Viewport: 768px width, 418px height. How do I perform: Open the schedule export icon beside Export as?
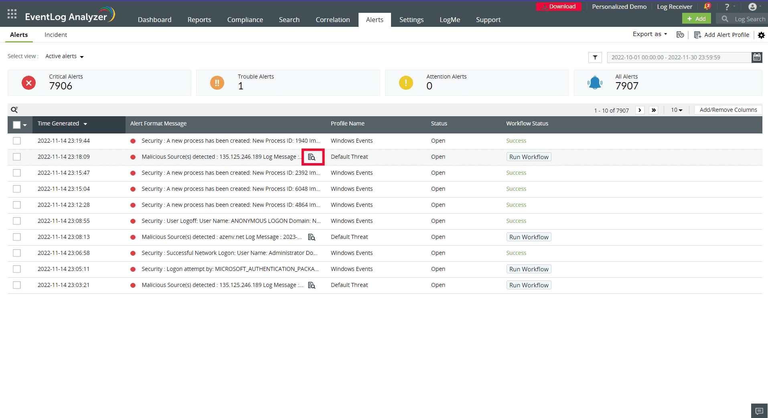pyautogui.click(x=680, y=35)
